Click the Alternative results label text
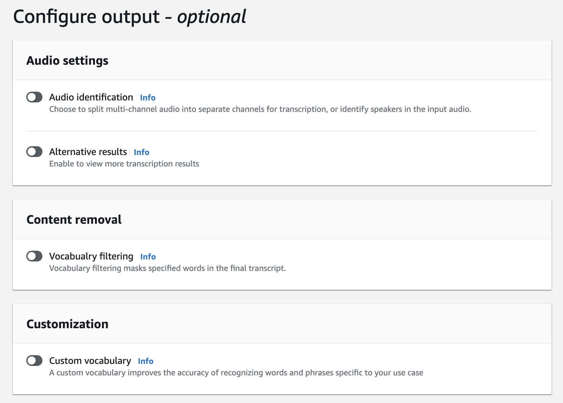Screen dimensions: 563x403 point(88,152)
